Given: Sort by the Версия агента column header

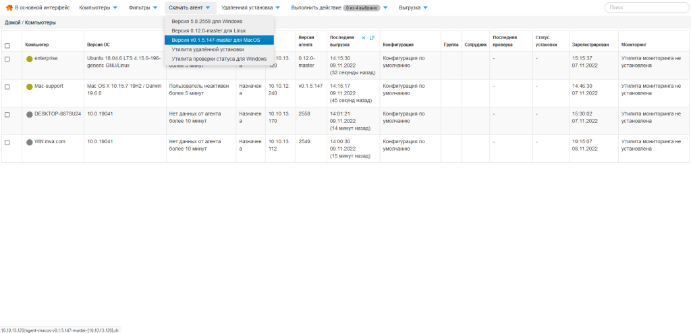Looking at the screenshot, I should coord(306,41).
